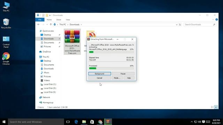Cancel the extraction
The width and height of the screenshot is (223, 125).
(x=100, y=78)
